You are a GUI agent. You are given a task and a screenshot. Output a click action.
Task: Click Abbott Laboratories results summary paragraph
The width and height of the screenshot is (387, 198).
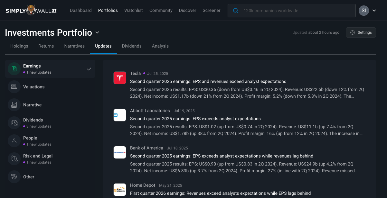tap(246, 130)
